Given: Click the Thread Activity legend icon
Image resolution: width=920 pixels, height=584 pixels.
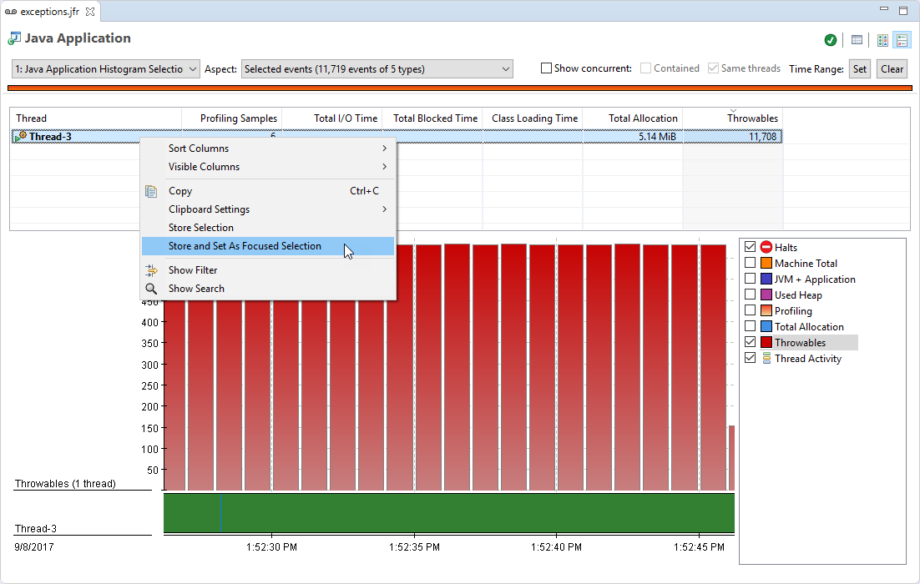Looking at the screenshot, I should point(766,358).
